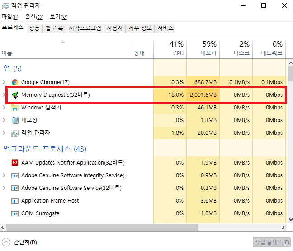Open the 보기(V) menu
Image resolution: width=293 pixels, height=251 pixels.
(59, 17)
